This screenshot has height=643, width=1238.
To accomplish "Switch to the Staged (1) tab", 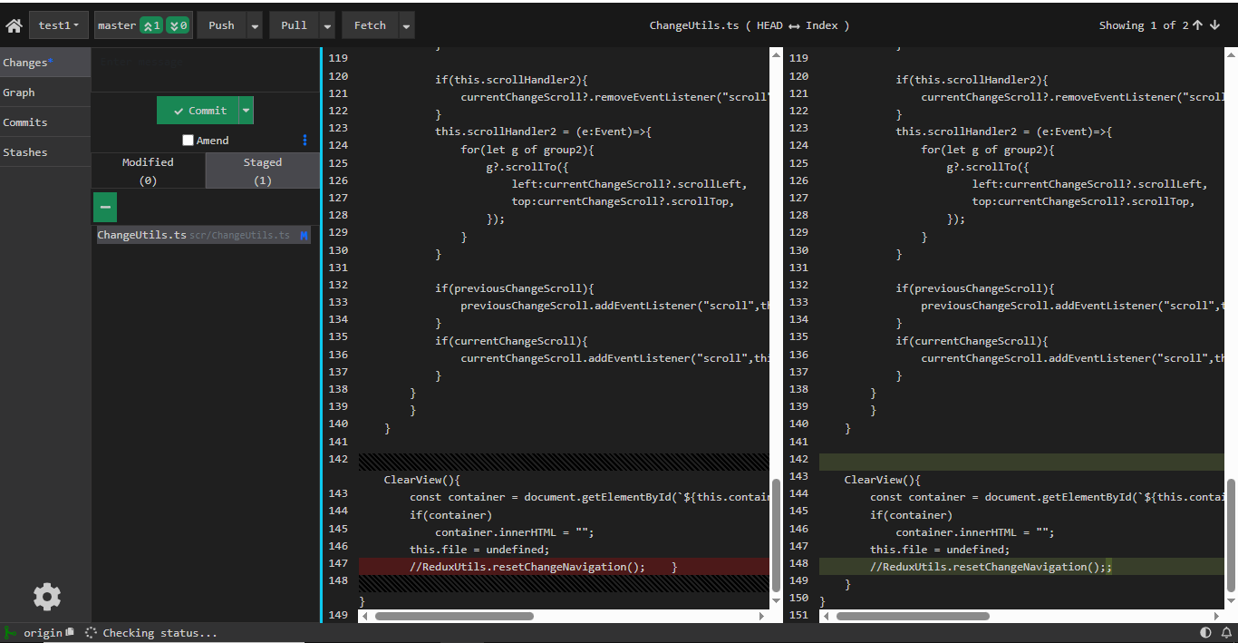I will pos(263,170).
